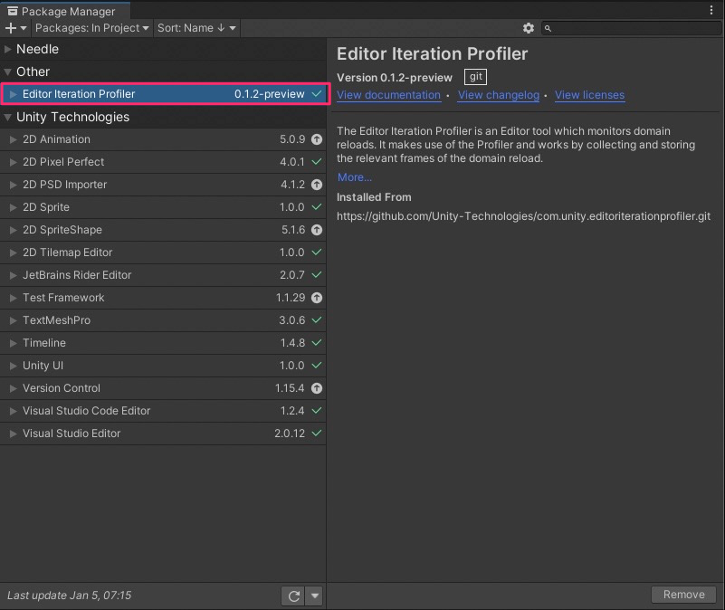This screenshot has width=725, height=610.
Task: Expand the Needle package group
Action: [x=8, y=49]
